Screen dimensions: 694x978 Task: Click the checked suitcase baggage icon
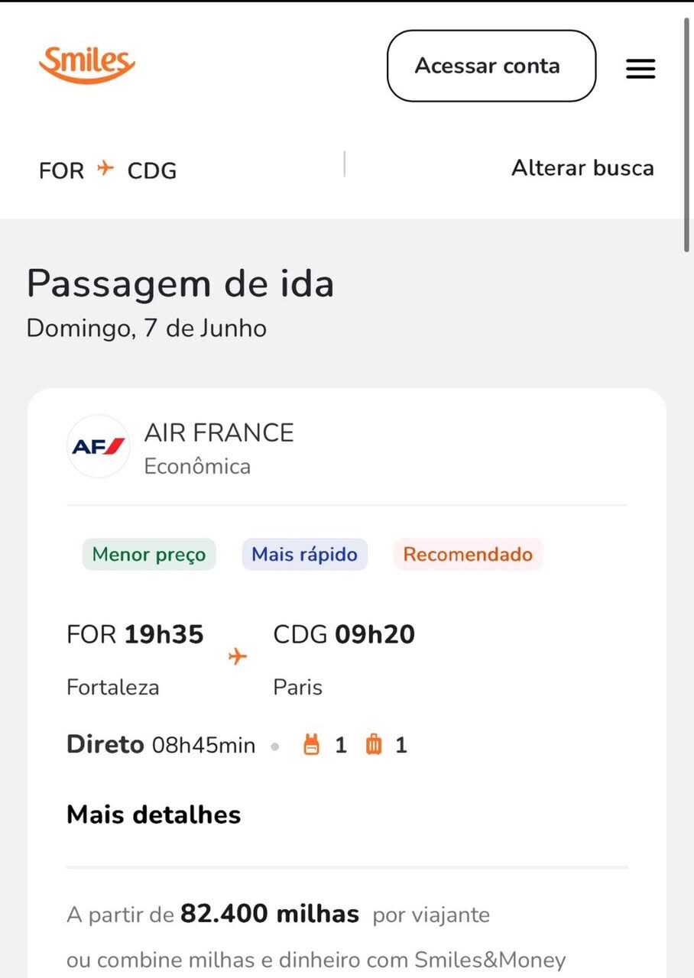click(x=374, y=745)
